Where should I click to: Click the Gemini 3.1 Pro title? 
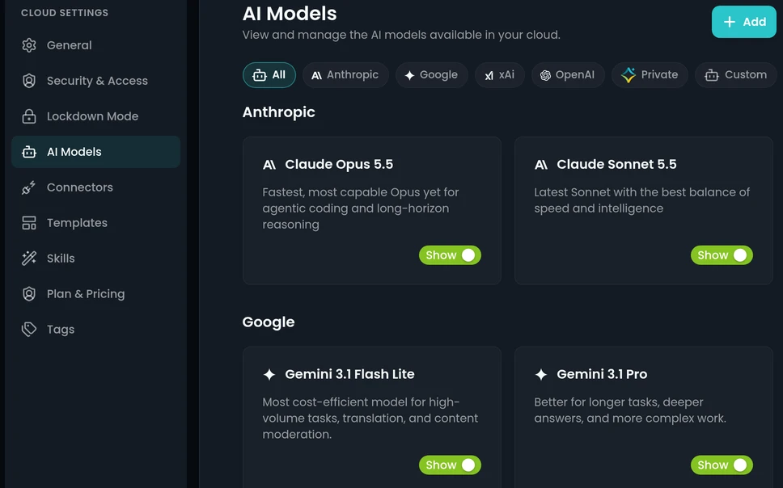point(602,374)
